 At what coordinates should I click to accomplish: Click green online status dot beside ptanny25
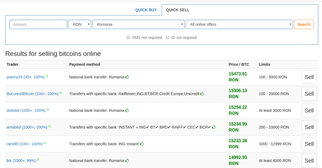point(47,76)
